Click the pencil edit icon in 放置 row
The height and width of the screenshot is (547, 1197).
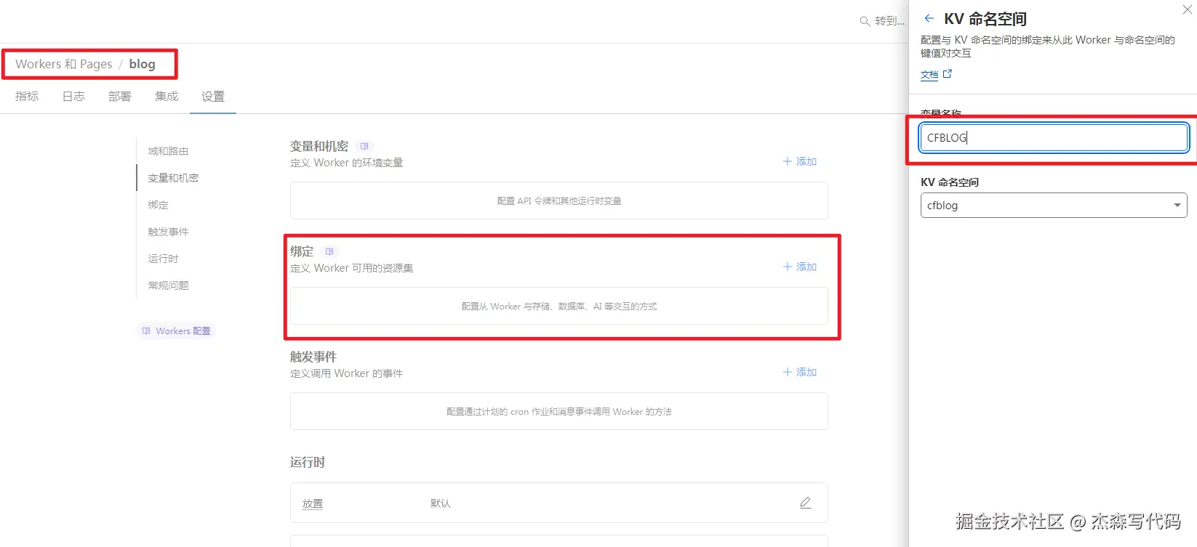(x=805, y=503)
